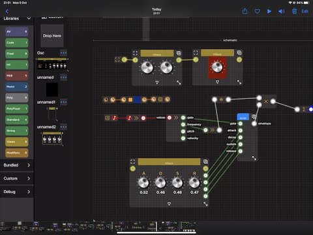Expand the Bundled section

point(17,165)
